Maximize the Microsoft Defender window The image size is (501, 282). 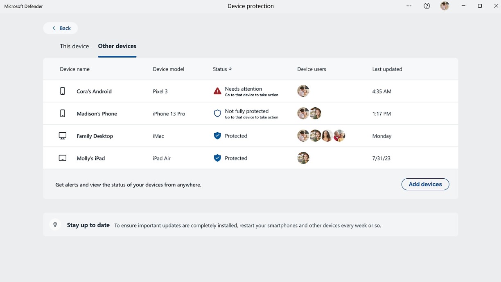[480, 6]
